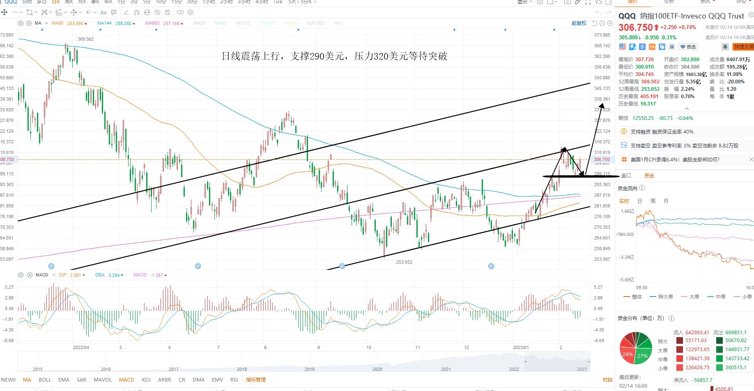Zoom in chart with plus circle icon
The width and height of the screenshot is (754, 391).
click(x=610, y=23)
